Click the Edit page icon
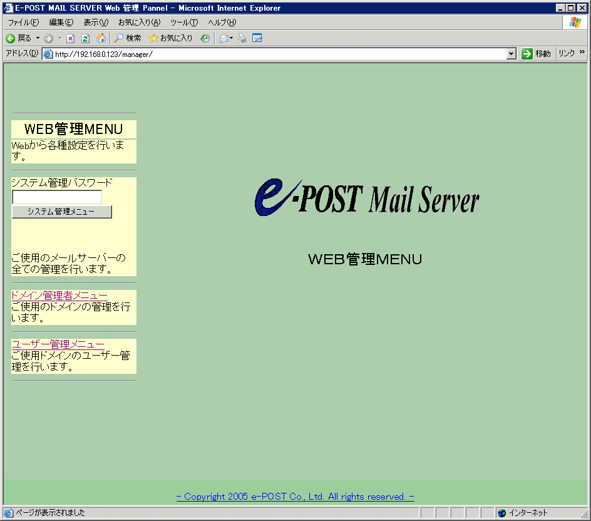The image size is (591, 521). (x=257, y=38)
